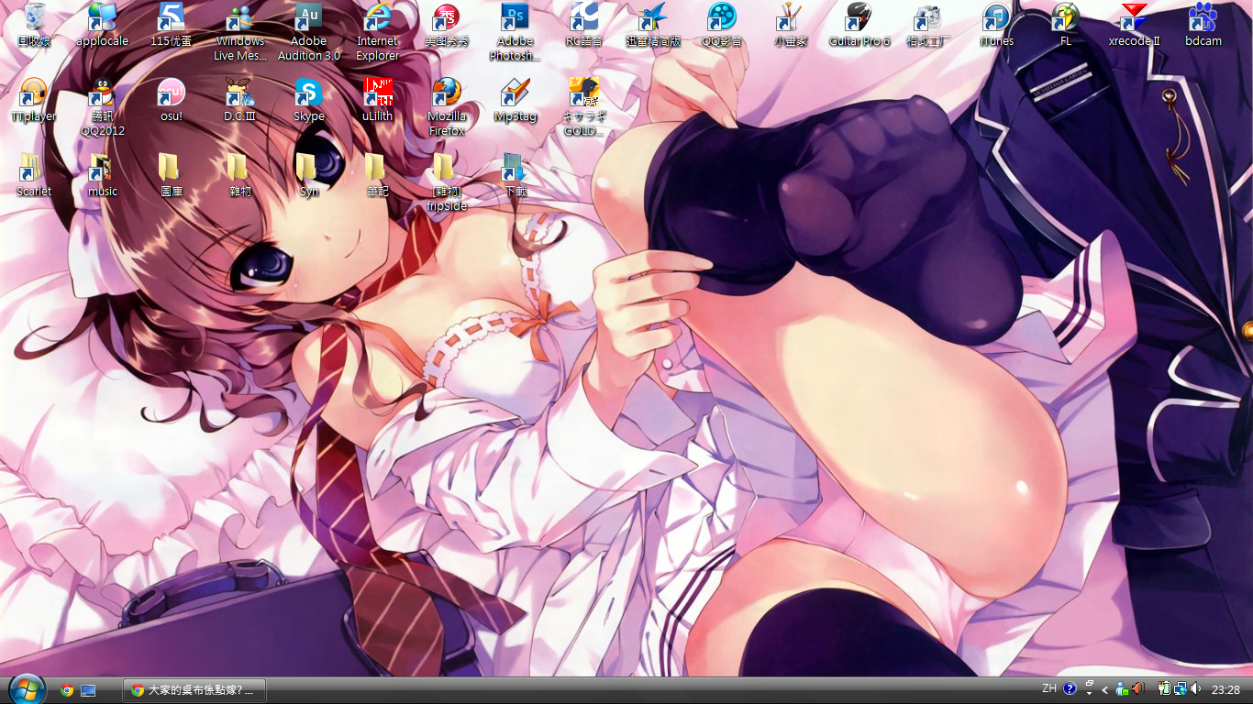This screenshot has height=704, width=1253.
Task: Open the Scarlet folder shortcut
Action: pyautogui.click(x=34, y=175)
